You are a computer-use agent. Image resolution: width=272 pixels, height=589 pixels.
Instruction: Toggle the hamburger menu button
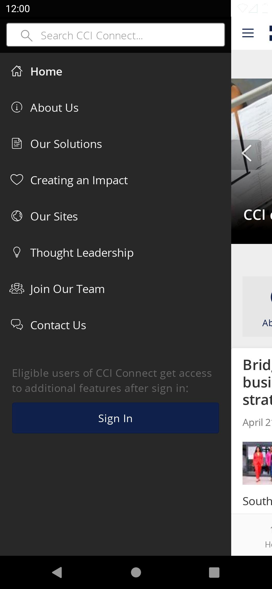pyautogui.click(x=248, y=33)
